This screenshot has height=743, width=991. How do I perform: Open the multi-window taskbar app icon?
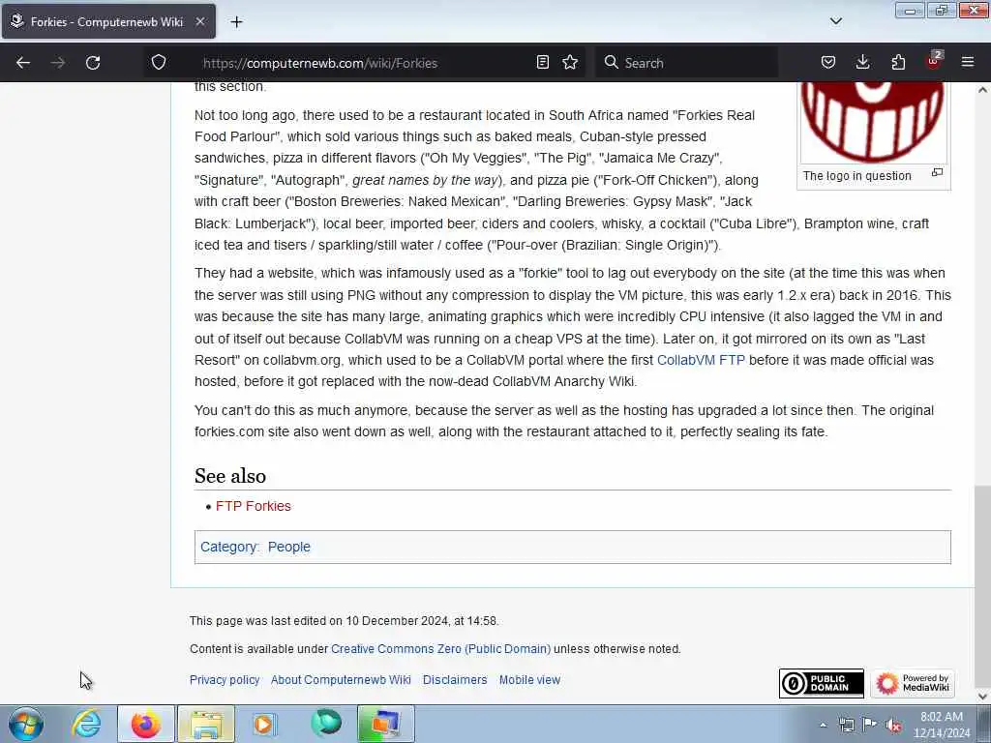(385, 724)
